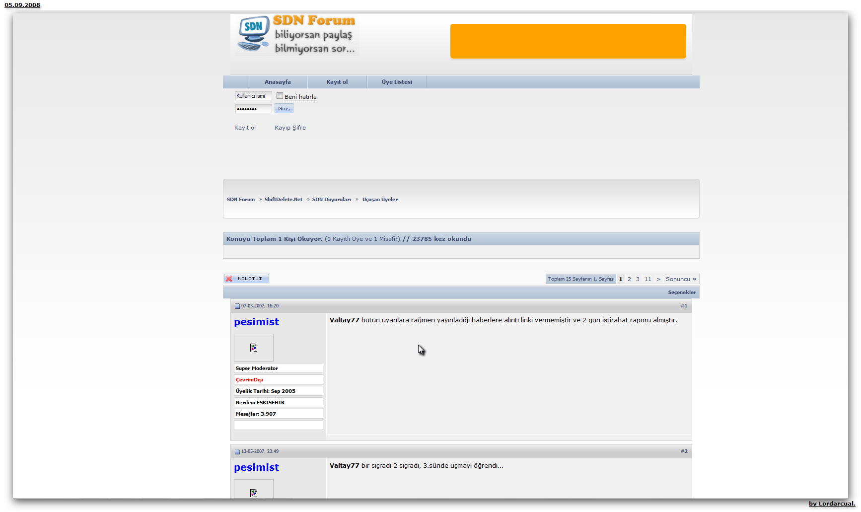This screenshot has width=861, height=512.
Task: Click the 'Üyelik Tarihi: Sep 2005' text
Action: (266, 391)
